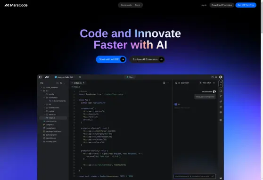Click the Run button in IDE toolbar
The image size is (263, 180).
tap(130, 77)
